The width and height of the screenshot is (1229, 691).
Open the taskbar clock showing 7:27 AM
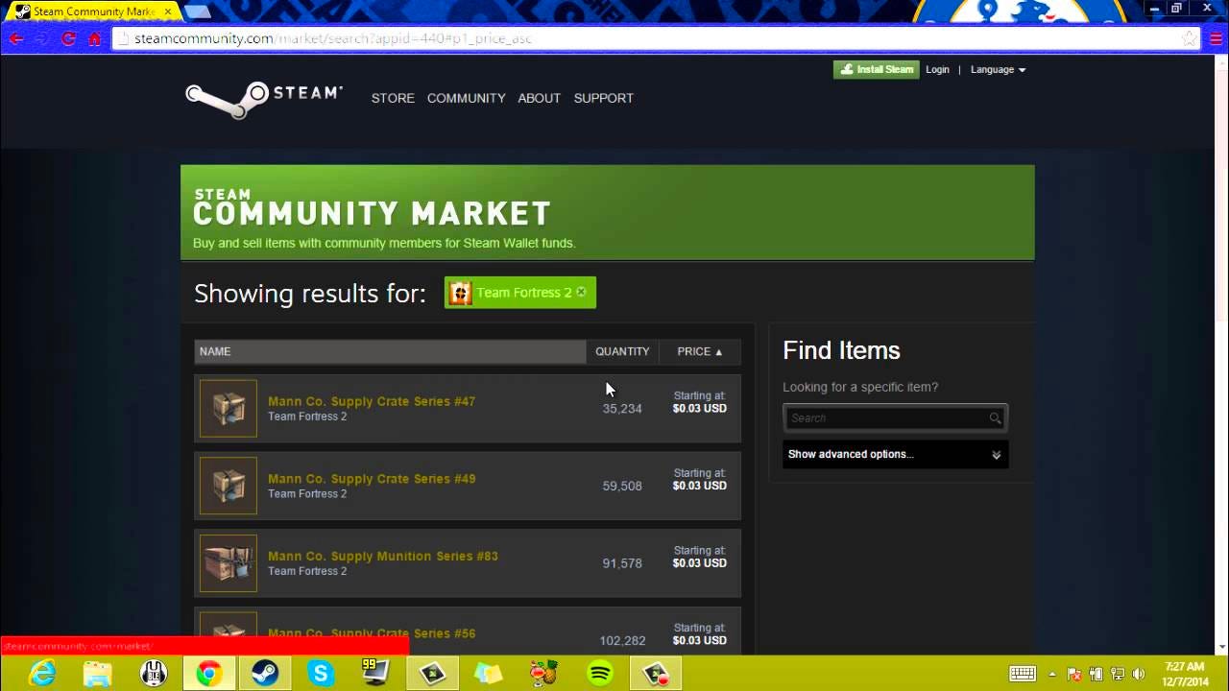(1184, 674)
